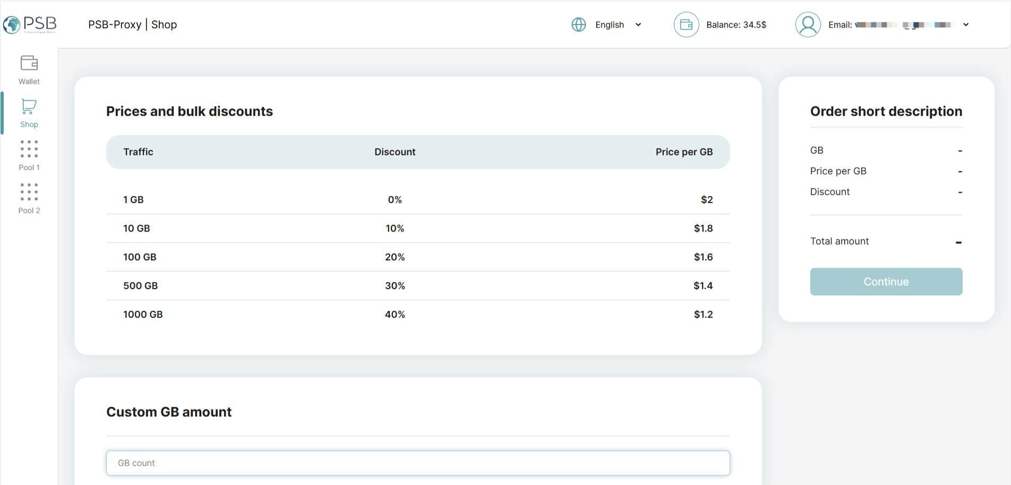Select the 500 GB pricing row

coord(418,286)
